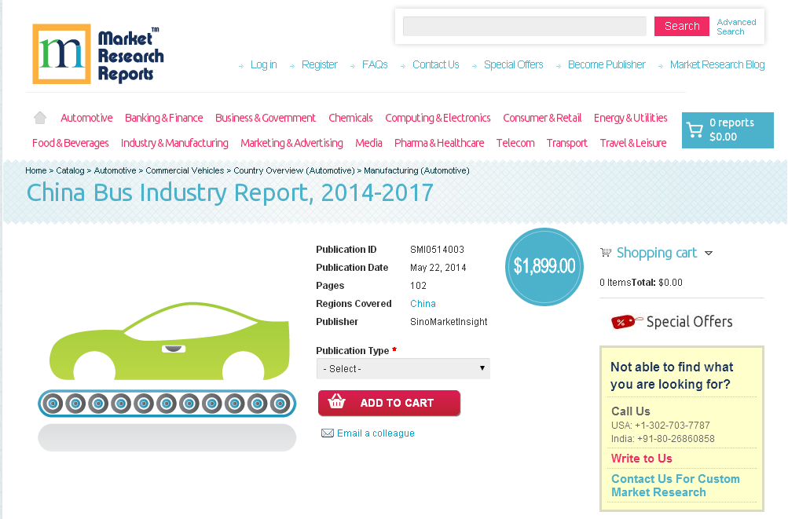This screenshot has width=788, height=519.
Task: Click the $1,899.00 price circle
Action: point(544,266)
